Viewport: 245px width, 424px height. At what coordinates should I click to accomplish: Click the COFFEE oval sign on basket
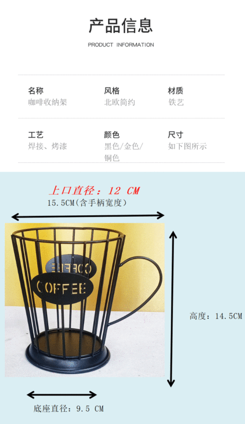point(62,288)
